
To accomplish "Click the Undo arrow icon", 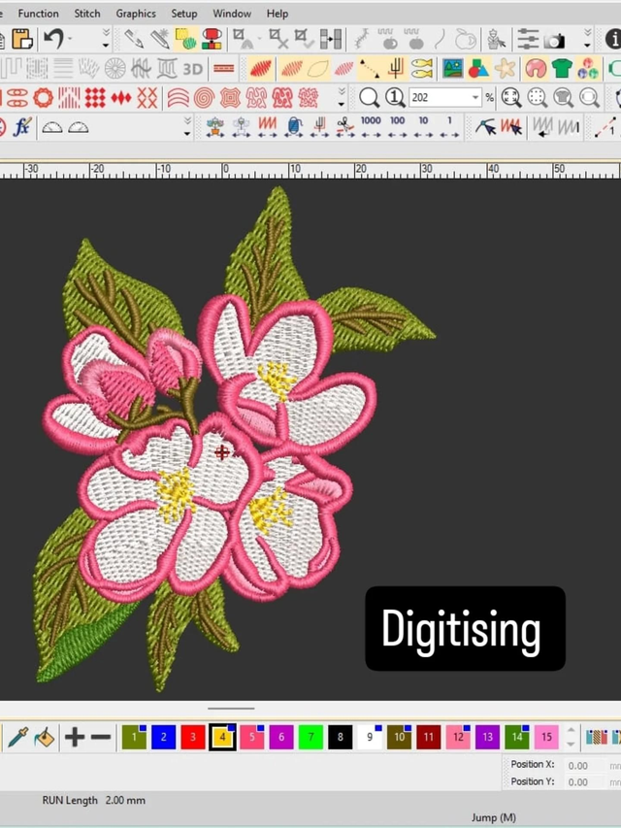I will [x=52, y=40].
